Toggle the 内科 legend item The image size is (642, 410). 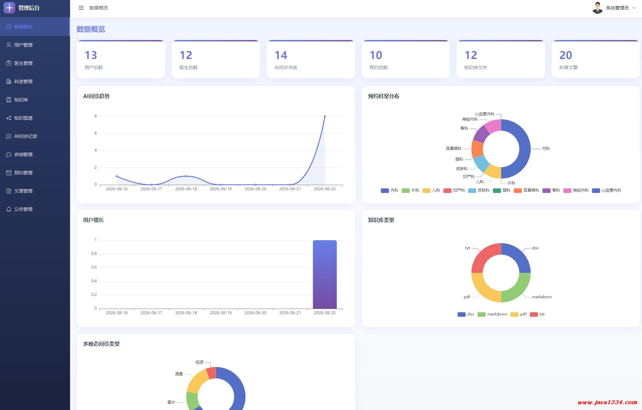tap(389, 190)
